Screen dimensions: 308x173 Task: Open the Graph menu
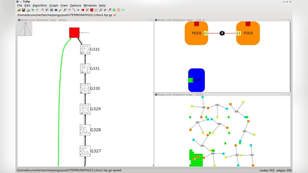(54, 6)
